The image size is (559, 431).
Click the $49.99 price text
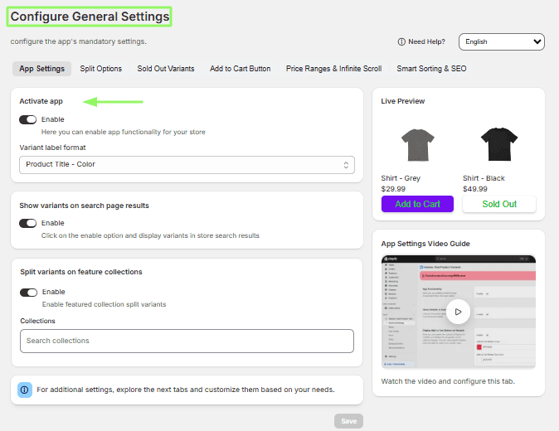coord(475,189)
